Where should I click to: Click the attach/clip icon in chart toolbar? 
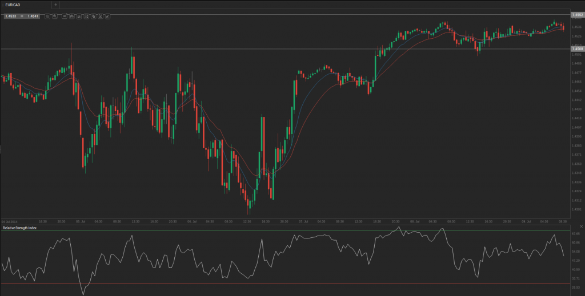(x=93, y=16)
